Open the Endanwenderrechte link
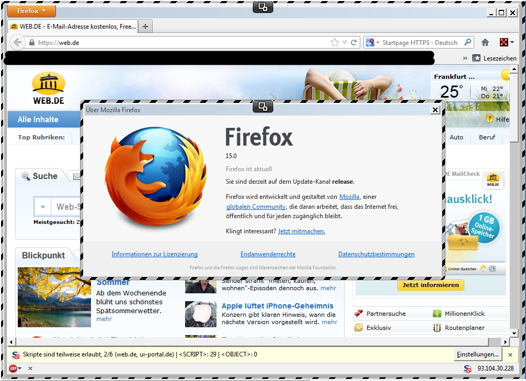This screenshot has width=526, height=381. [268, 254]
